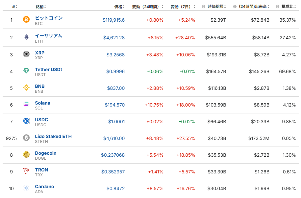This screenshot has height=198, width=301.
Task: Click the BNB logo icon
Action: pos(26,88)
